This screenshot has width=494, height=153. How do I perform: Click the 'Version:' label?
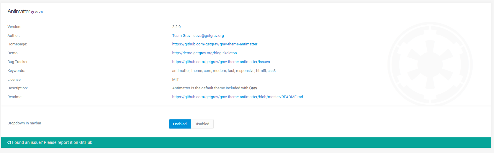[x=14, y=27]
